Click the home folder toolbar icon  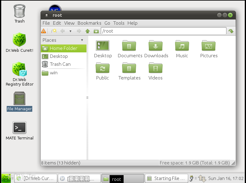96,31
